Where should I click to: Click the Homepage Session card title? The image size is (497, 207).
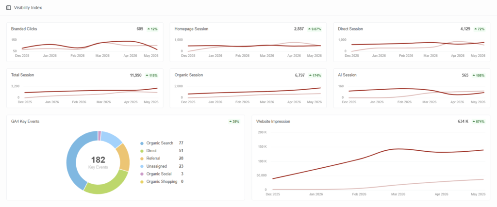click(191, 29)
